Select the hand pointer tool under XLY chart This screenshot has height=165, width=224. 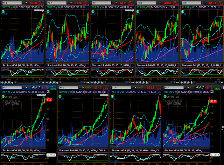click(x=12, y=82)
